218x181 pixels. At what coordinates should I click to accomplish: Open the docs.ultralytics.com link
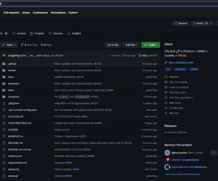tap(181, 63)
